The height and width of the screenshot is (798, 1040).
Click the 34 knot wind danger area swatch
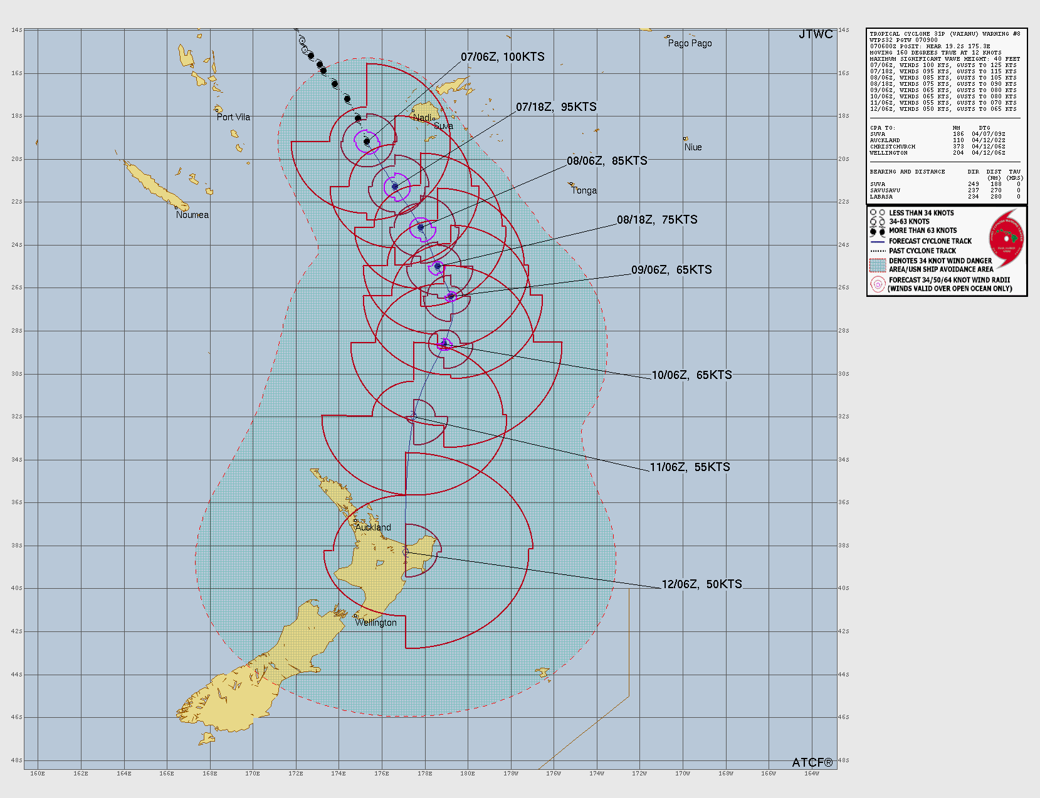pyautogui.click(x=877, y=265)
